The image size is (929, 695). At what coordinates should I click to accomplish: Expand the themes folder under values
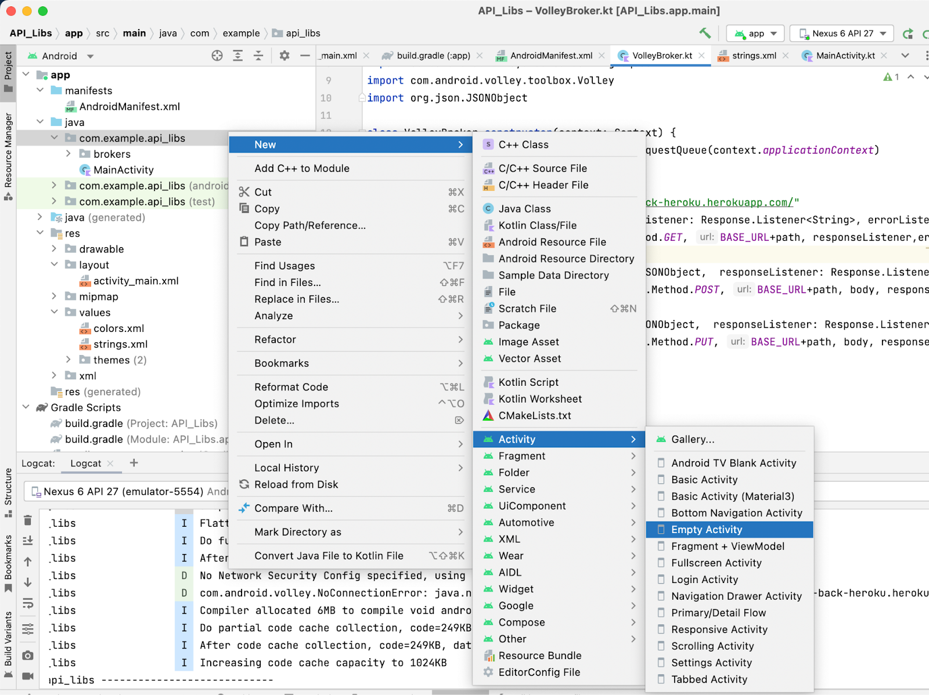pyautogui.click(x=69, y=360)
